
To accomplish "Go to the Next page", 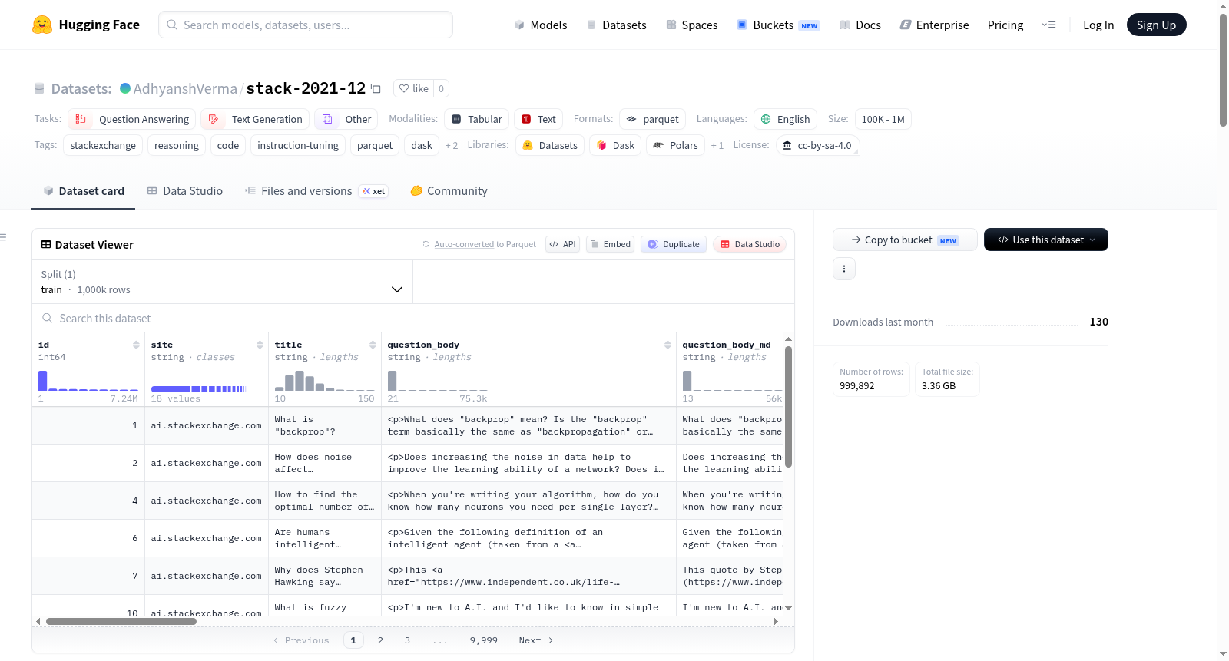I will pos(536,640).
